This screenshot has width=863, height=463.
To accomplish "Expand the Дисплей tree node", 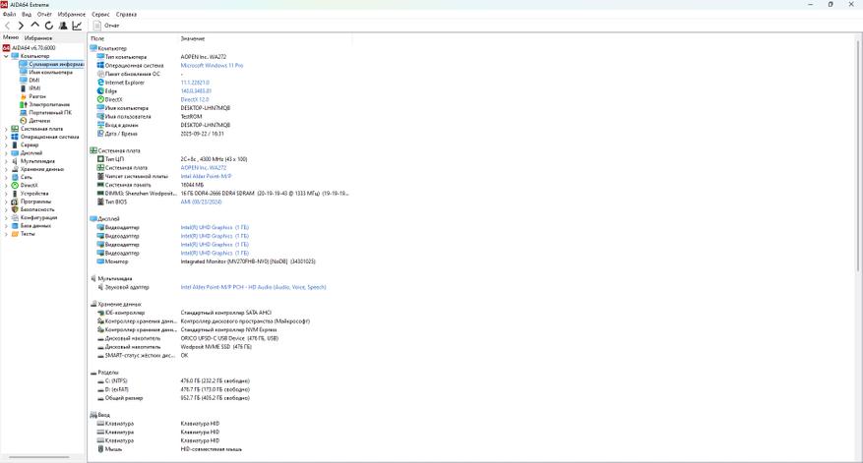I will pos(6,153).
